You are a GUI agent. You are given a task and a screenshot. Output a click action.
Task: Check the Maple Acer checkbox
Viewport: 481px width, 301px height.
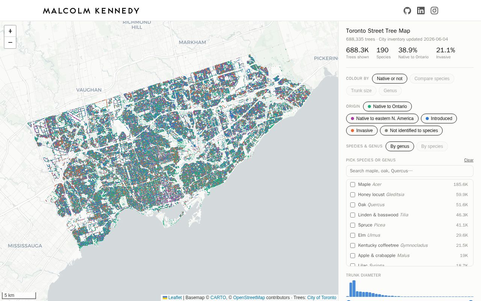(352, 184)
